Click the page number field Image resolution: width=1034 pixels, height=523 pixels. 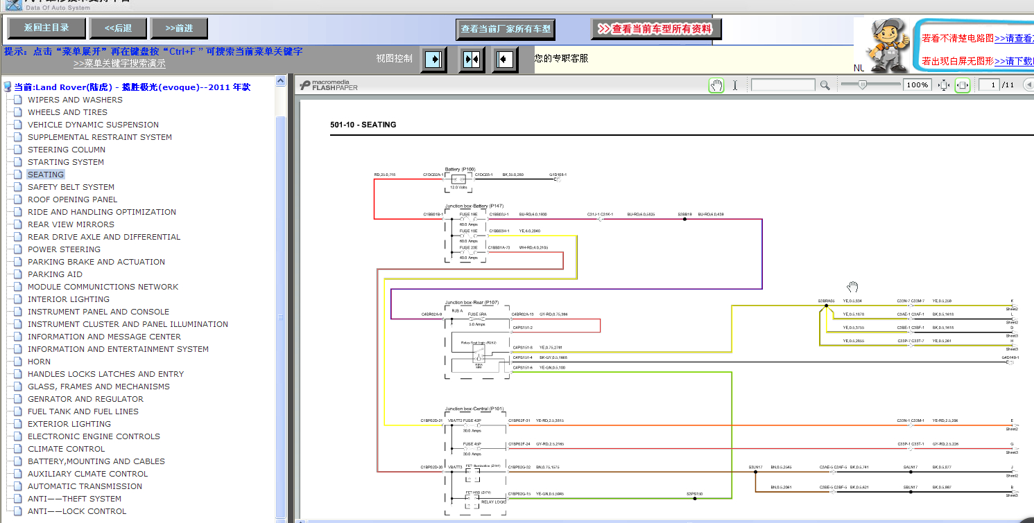(x=988, y=85)
